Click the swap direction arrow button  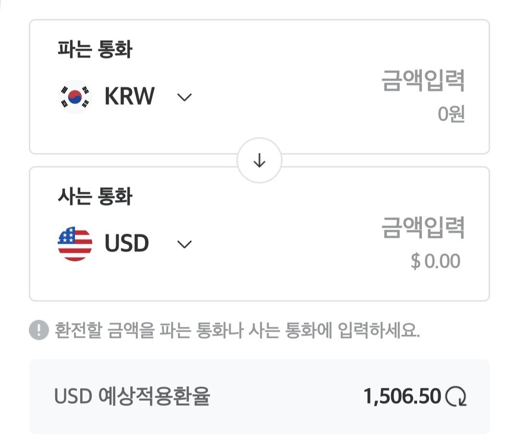[x=259, y=160]
